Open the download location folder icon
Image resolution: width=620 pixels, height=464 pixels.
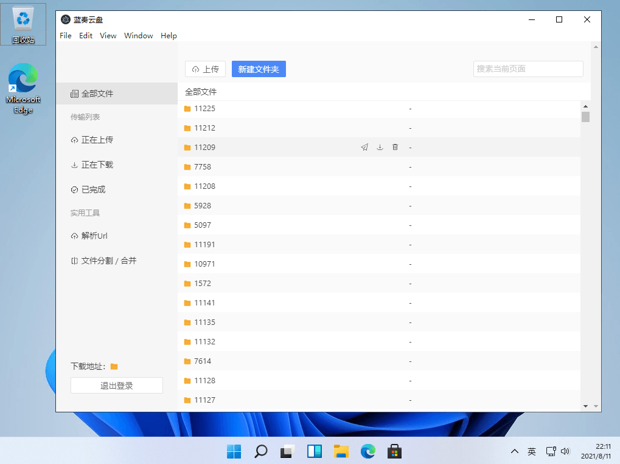(x=114, y=367)
